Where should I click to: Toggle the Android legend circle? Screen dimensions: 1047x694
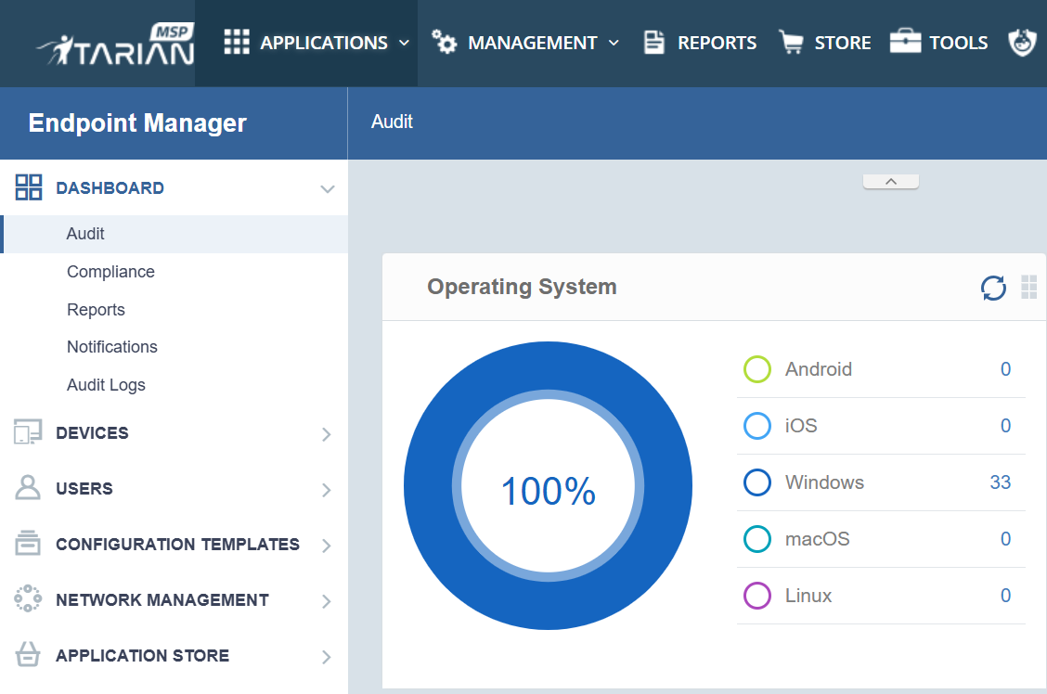pyautogui.click(x=757, y=369)
